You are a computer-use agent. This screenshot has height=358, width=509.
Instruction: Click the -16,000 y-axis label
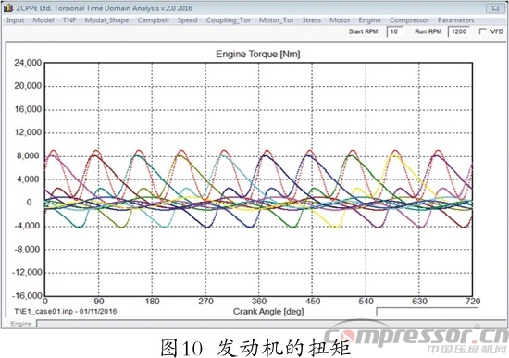click(27, 295)
